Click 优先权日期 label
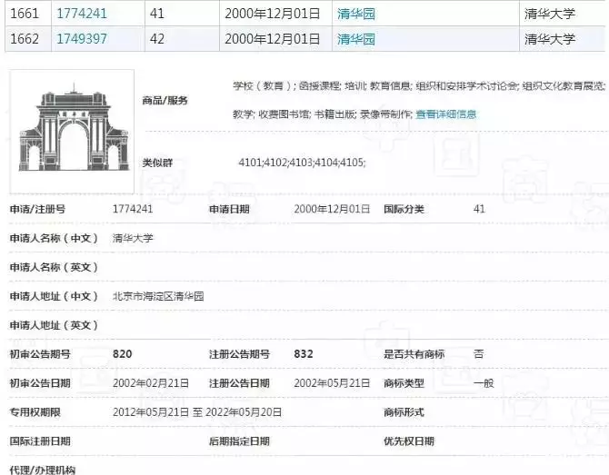Screen dimensions: 609x475 [409, 441]
